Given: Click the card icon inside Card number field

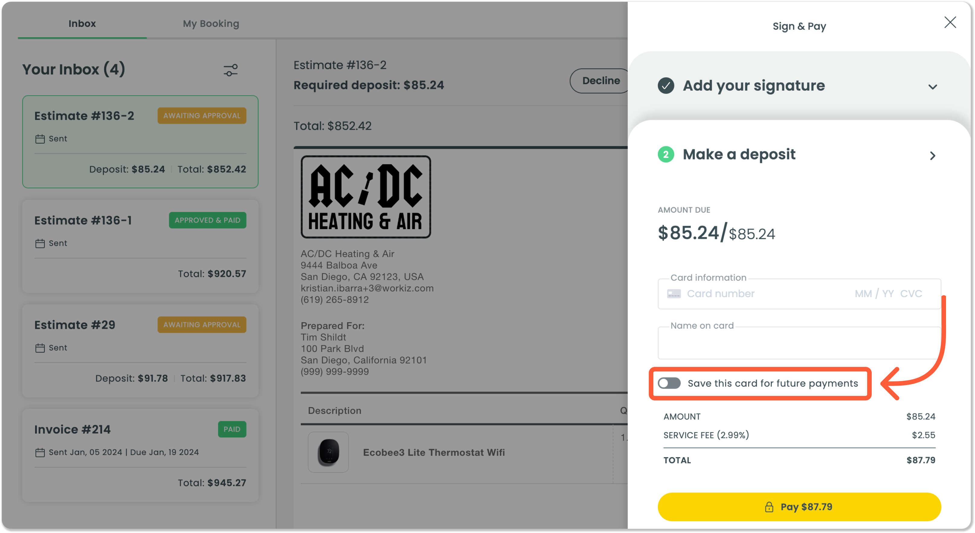Looking at the screenshot, I should [x=673, y=294].
